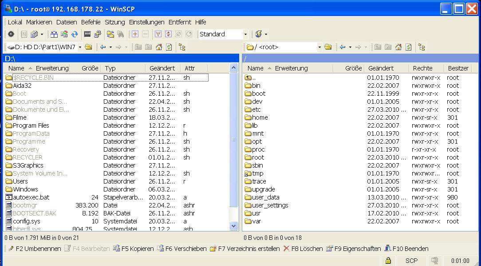Select the Program Files folder
481x266 pixels.
[x=27, y=125]
